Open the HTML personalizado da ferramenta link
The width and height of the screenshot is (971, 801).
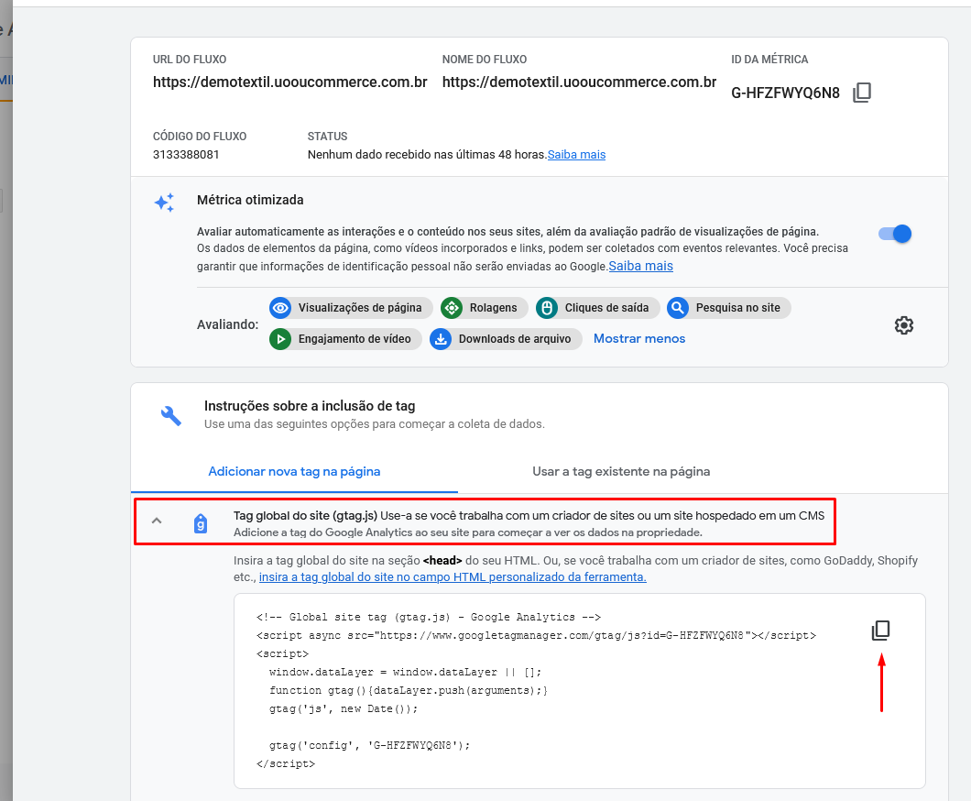pos(453,576)
